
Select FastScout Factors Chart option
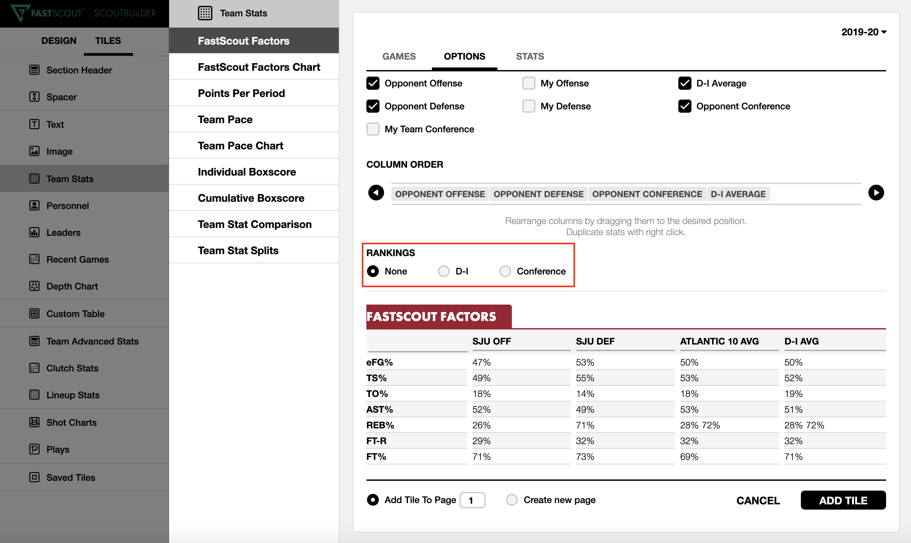pos(254,67)
